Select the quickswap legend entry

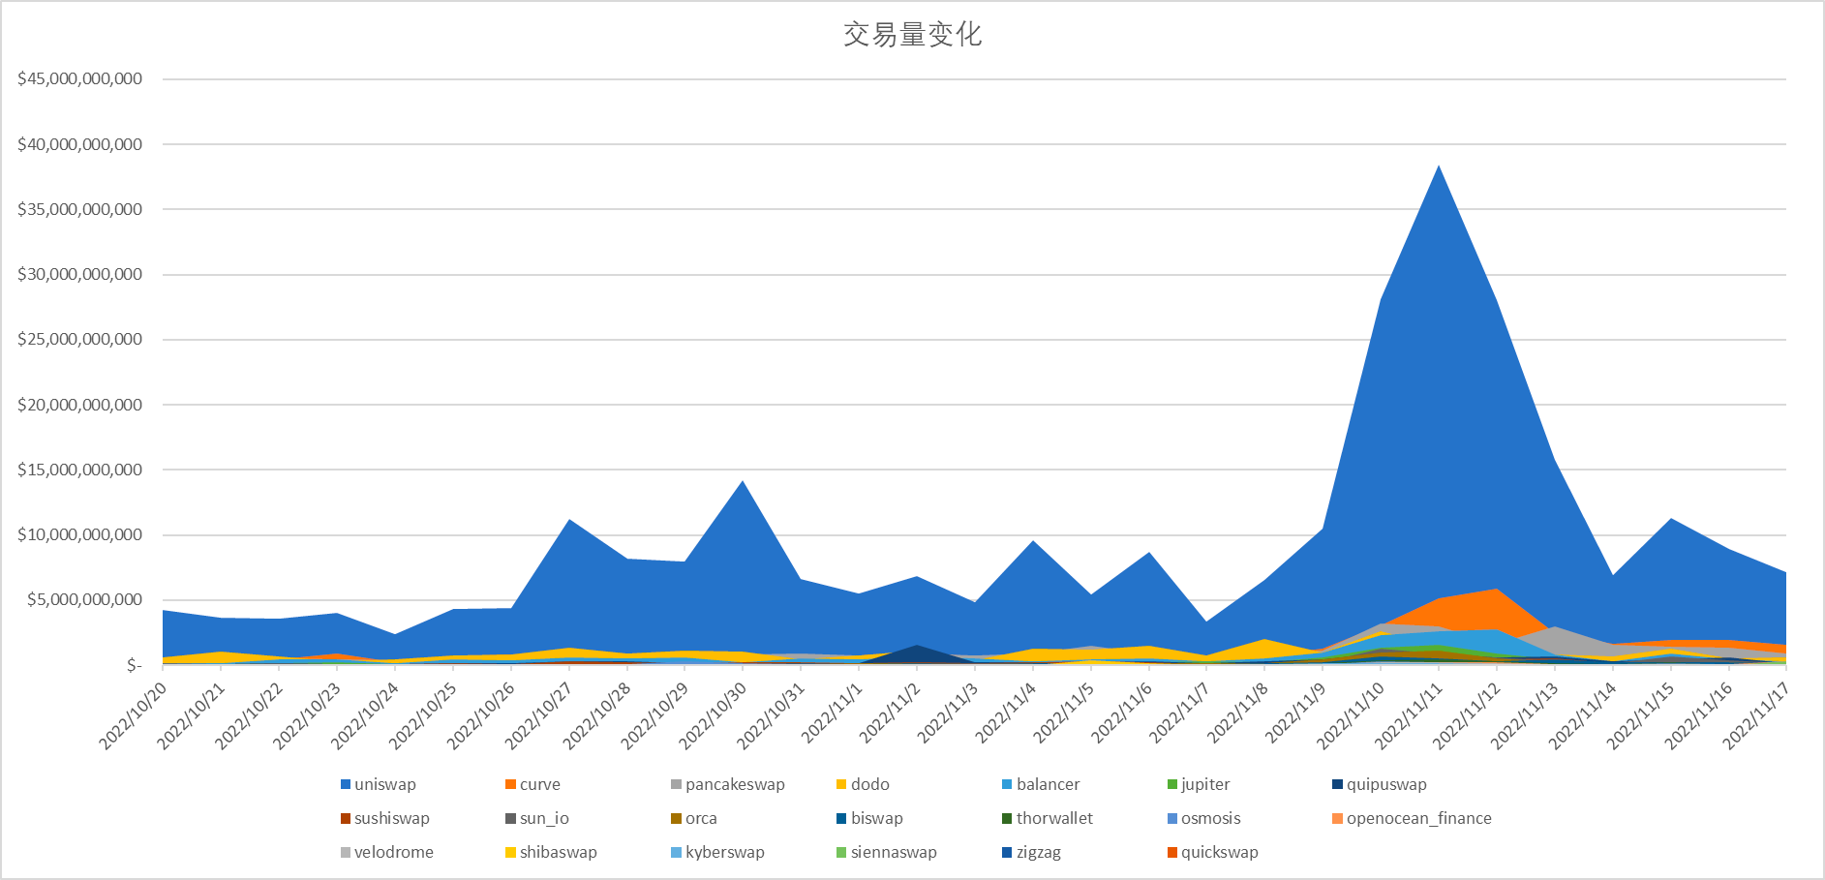click(x=1213, y=852)
